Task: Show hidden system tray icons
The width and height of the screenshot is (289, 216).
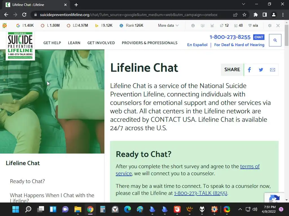Action: coord(240,209)
